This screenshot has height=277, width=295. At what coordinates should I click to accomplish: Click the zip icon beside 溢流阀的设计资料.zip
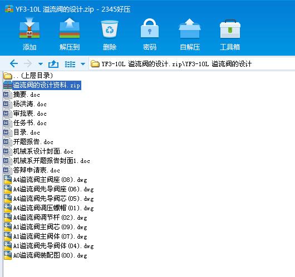coord(8,85)
